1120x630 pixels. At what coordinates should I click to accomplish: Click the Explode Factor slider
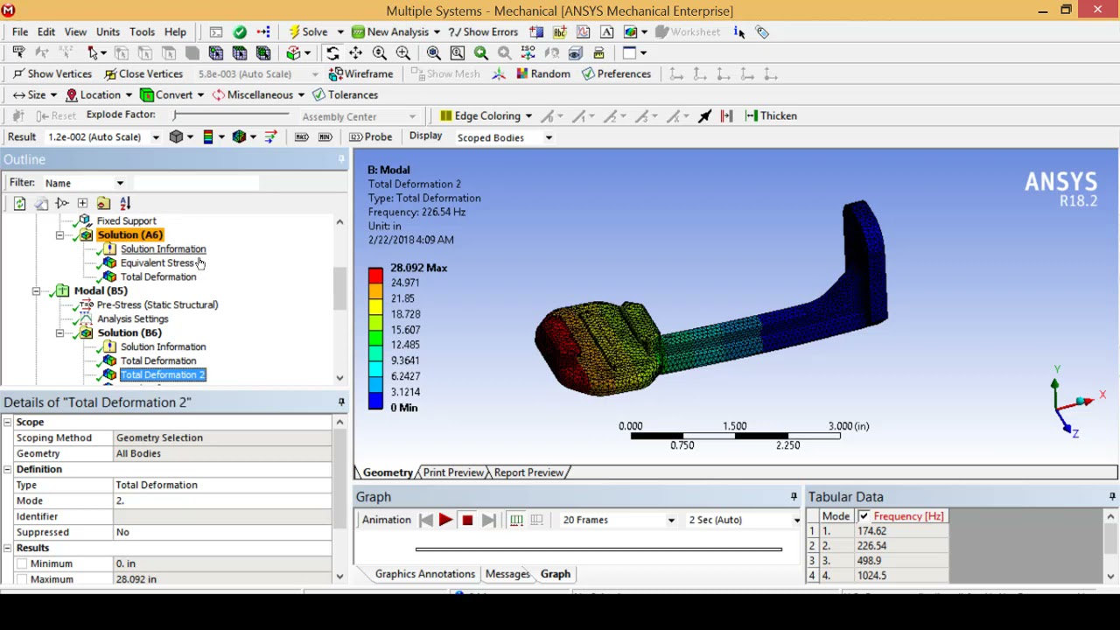(231, 115)
